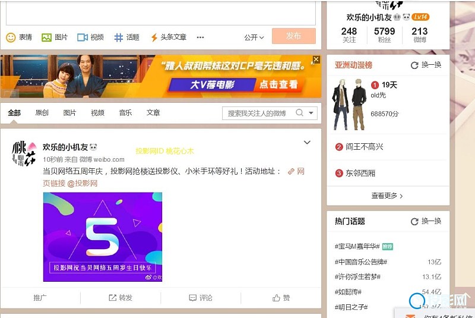
Task: Click the Lv14 level badge
Action: click(420, 17)
